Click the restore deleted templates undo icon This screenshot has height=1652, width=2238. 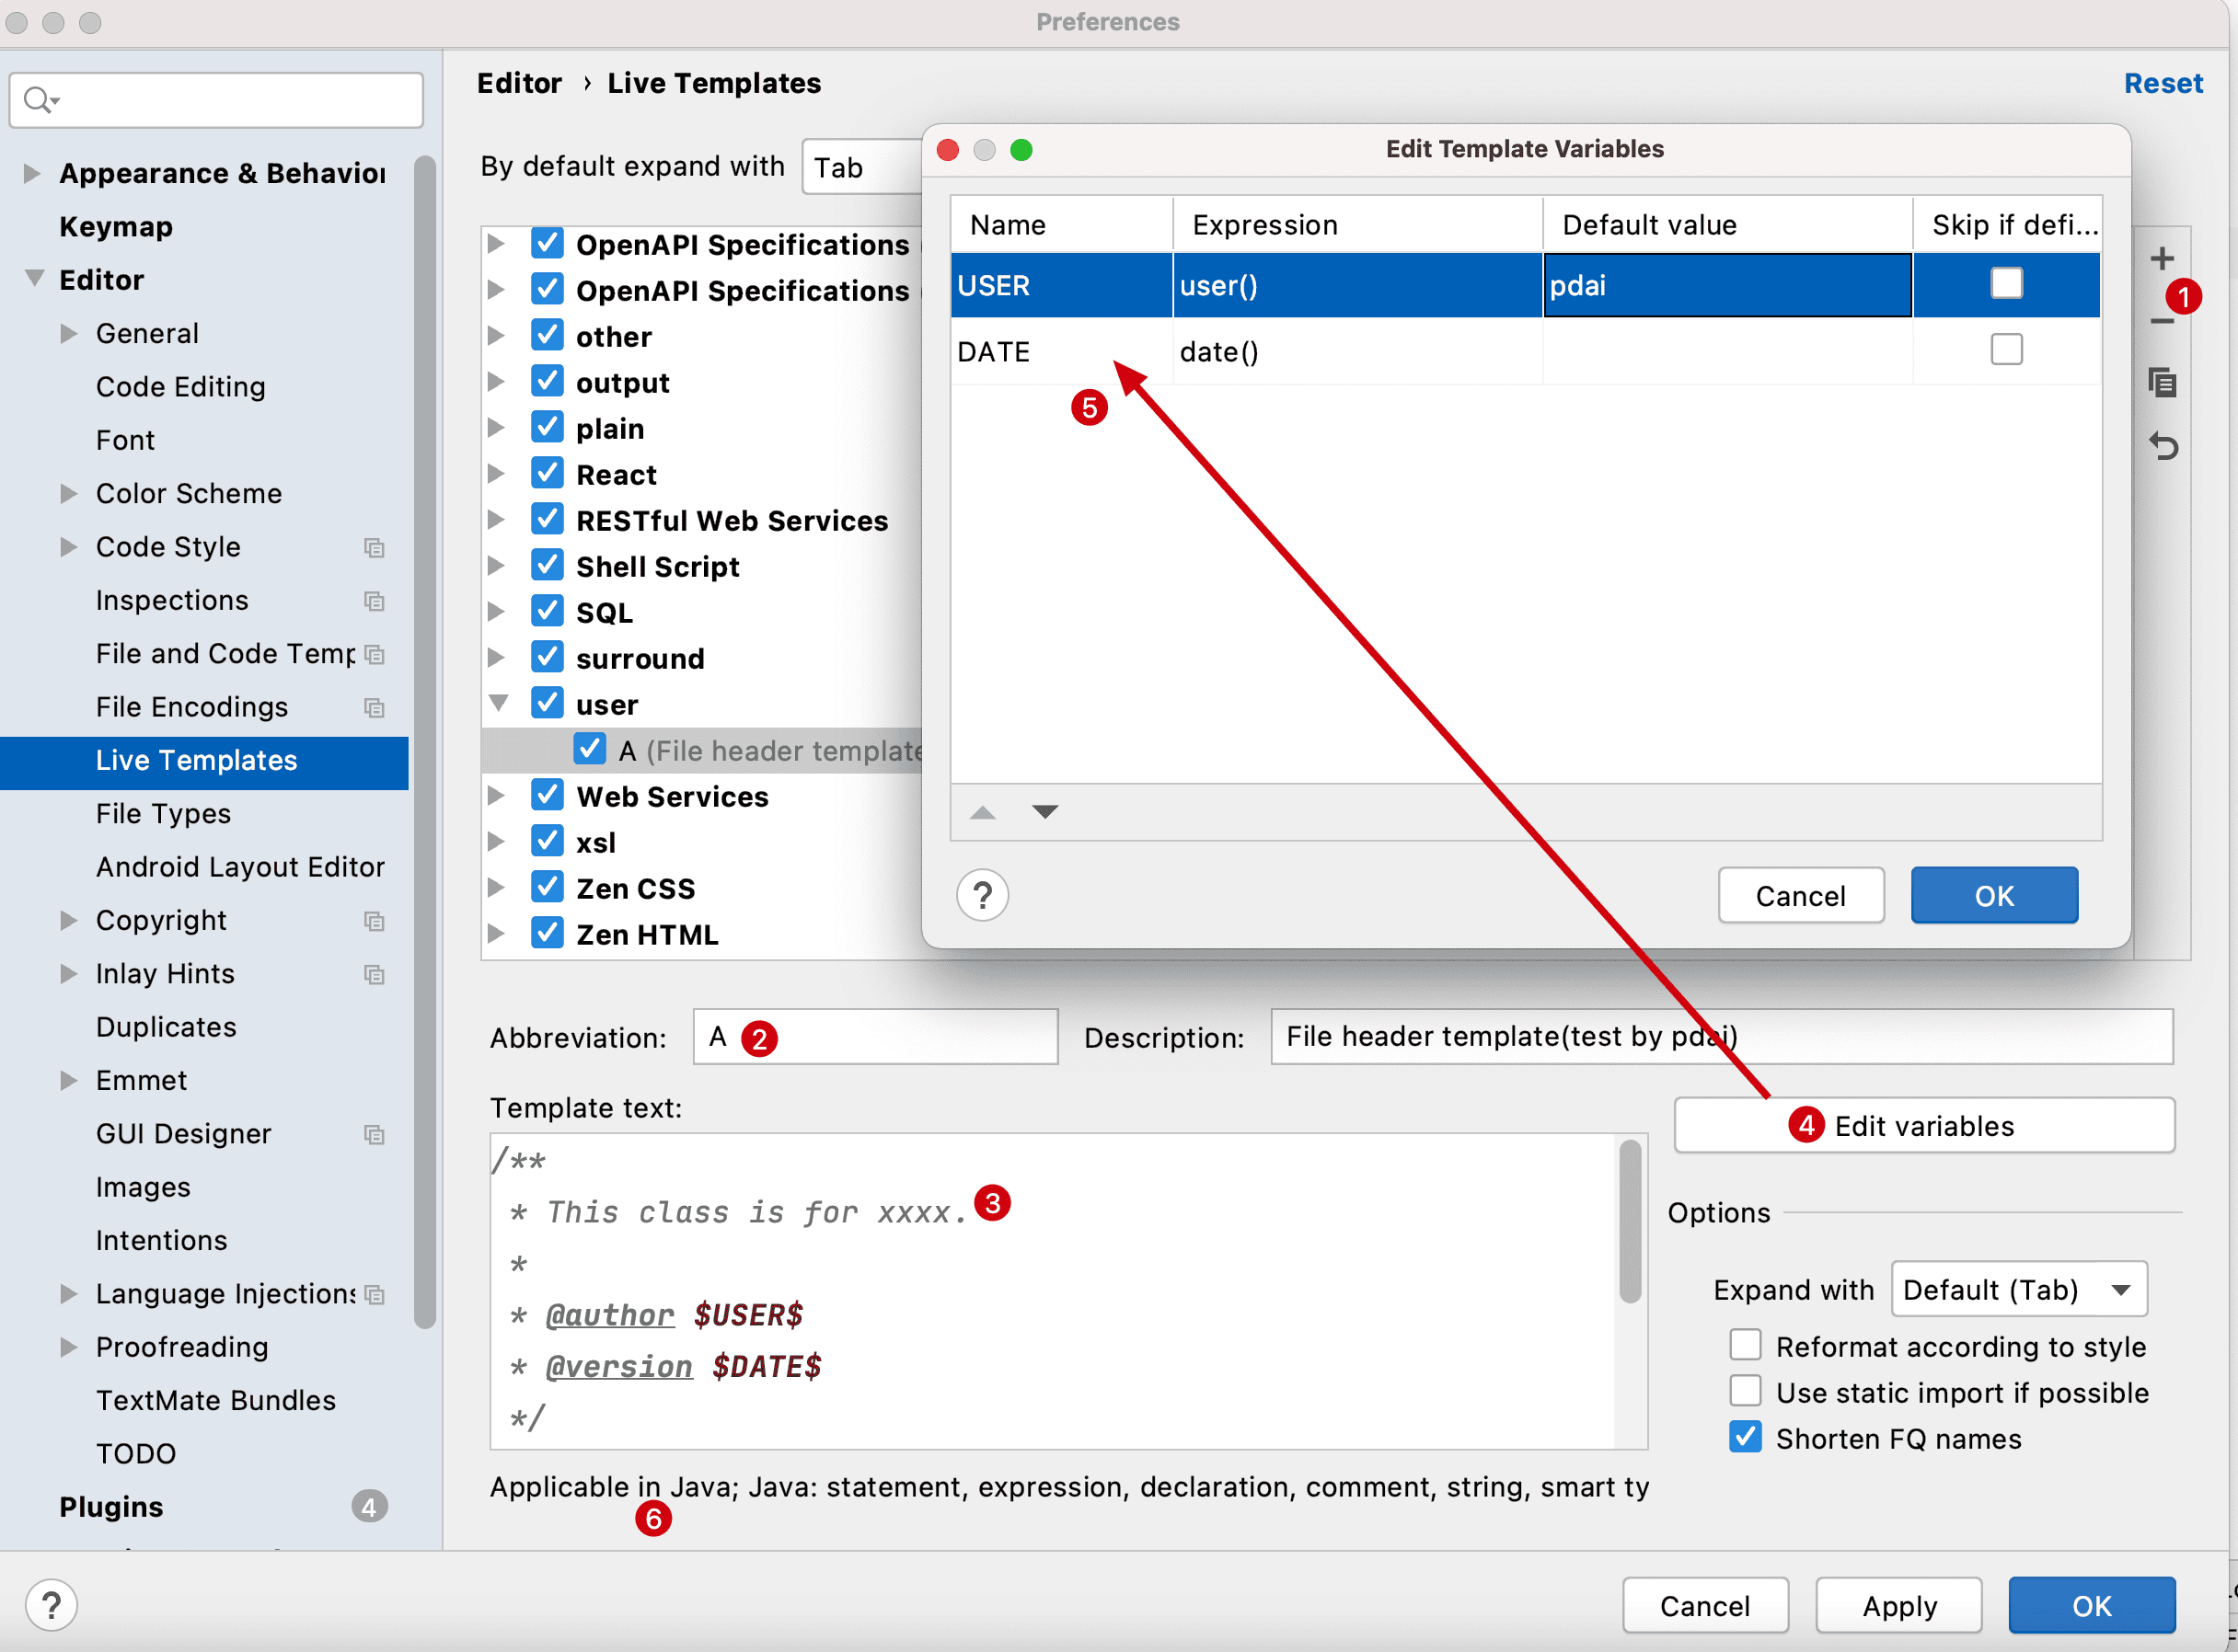(x=2162, y=446)
